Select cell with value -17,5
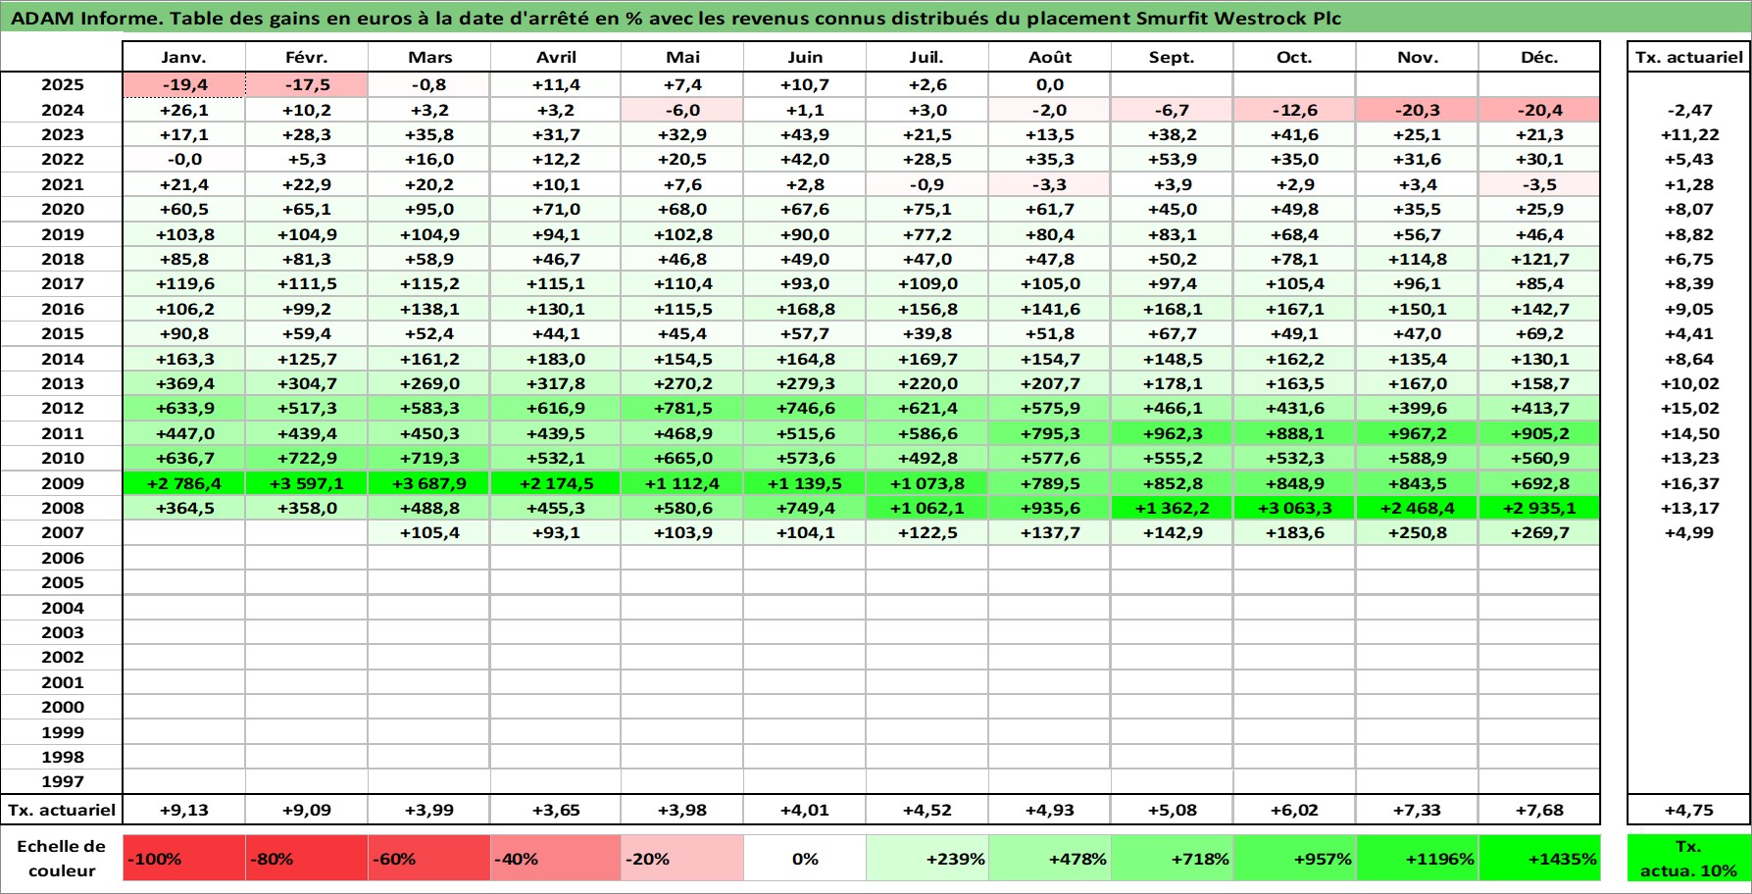The image size is (1752, 894). tap(306, 85)
